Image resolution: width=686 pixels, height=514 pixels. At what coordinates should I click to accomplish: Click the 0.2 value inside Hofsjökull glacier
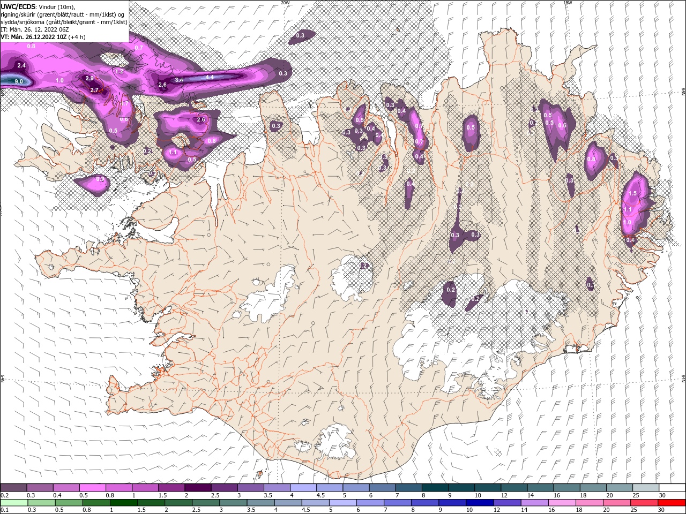pos(364,266)
